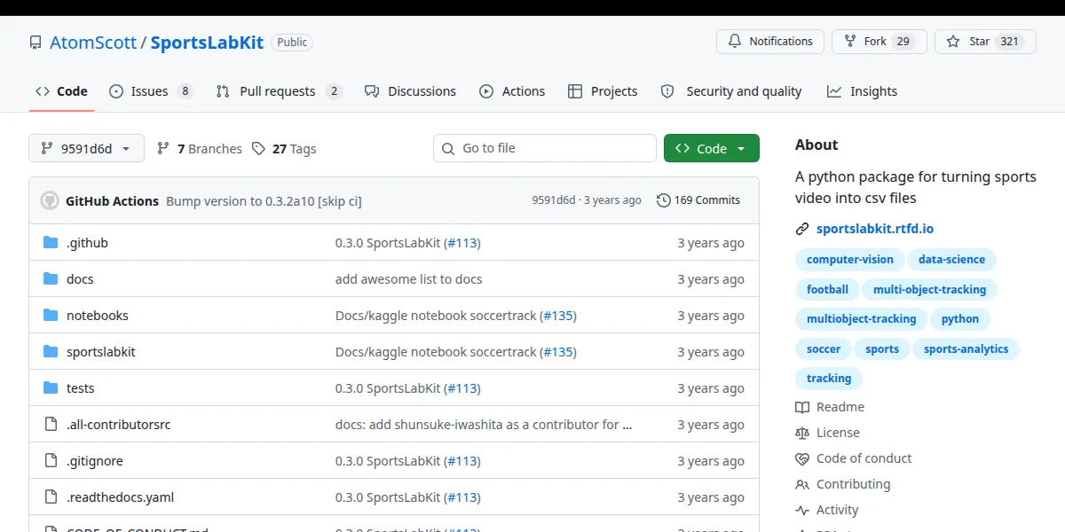
Task: Click the pulse icon beside Activity
Action: [802, 510]
